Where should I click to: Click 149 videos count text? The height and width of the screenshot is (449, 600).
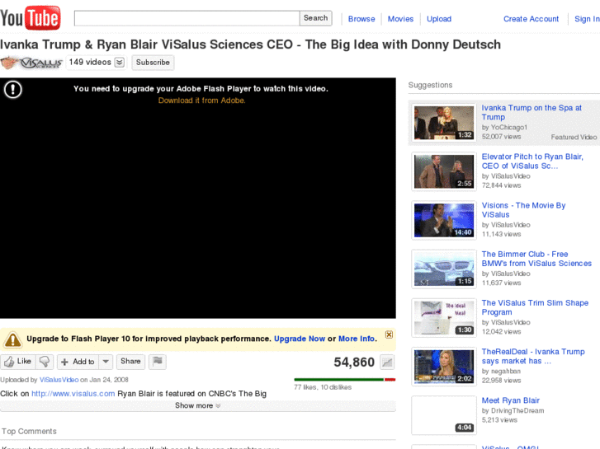pyautogui.click(x=90, y=62)
